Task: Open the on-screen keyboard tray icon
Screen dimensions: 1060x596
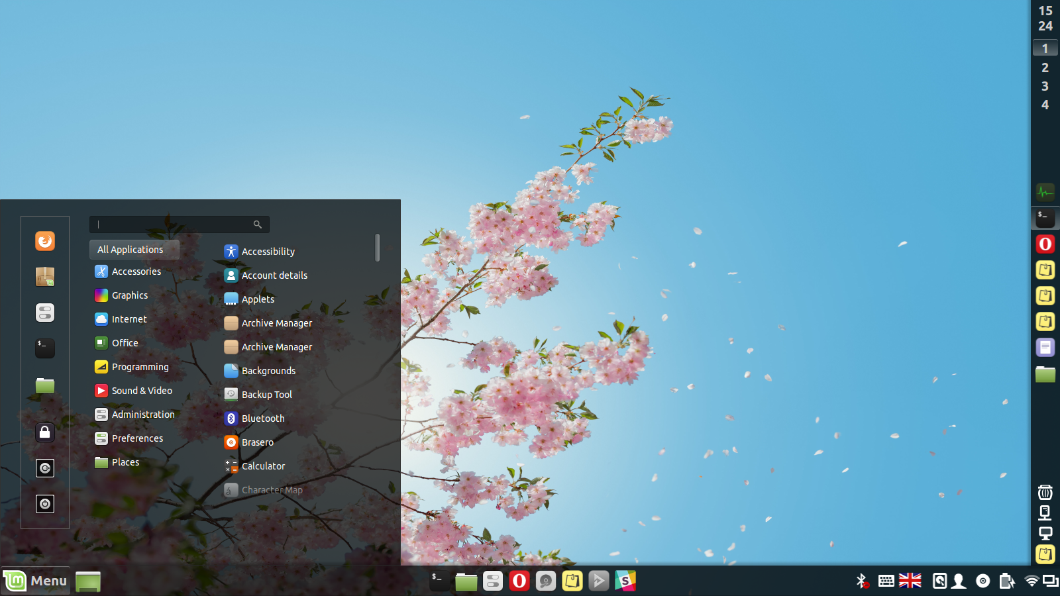Action: [886, 581]
